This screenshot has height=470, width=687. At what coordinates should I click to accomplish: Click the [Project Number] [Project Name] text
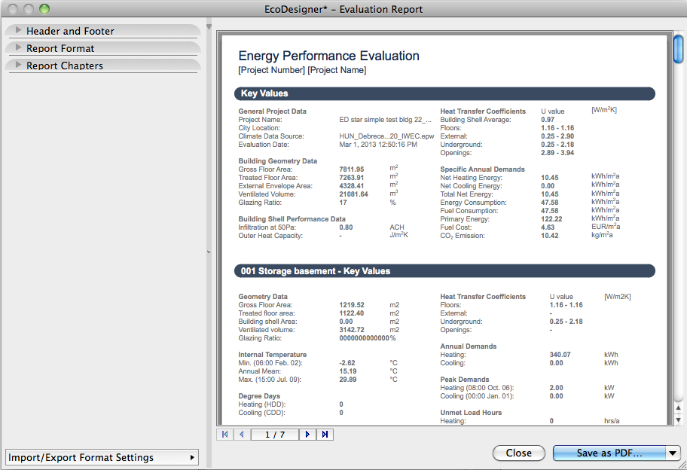(302, 70)
